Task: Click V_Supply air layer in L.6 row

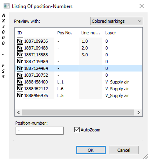Action: [117, 89]
